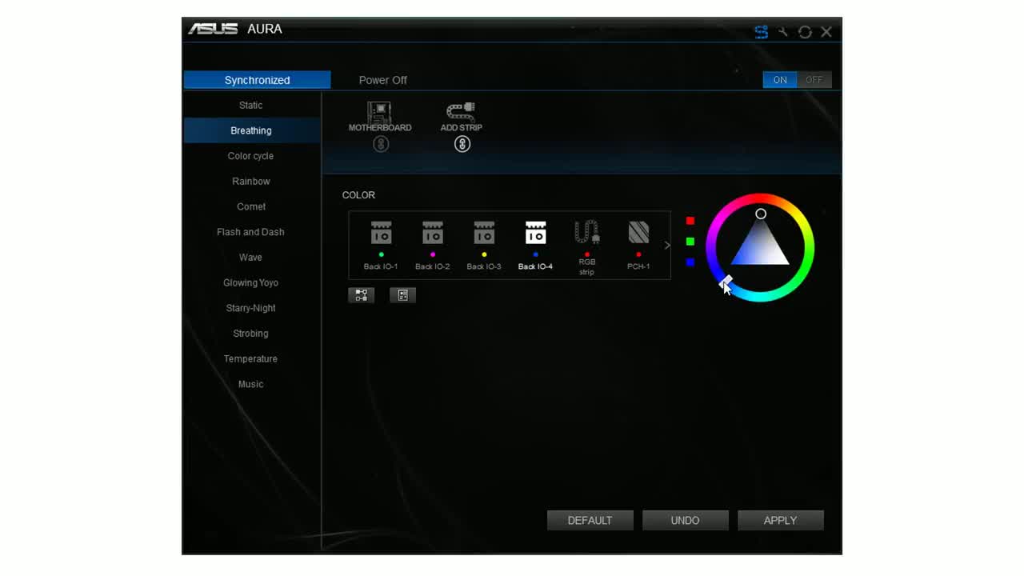Choose the Color cycle effect
This screenshot has width=1024, height=576.
[251, 156]
